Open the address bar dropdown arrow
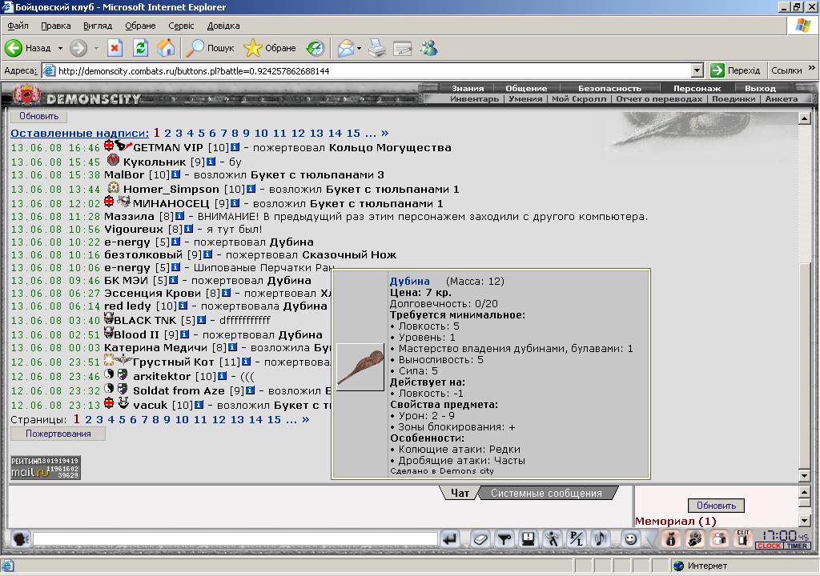This screenshot has height=576, width=820. click(697, 70)
